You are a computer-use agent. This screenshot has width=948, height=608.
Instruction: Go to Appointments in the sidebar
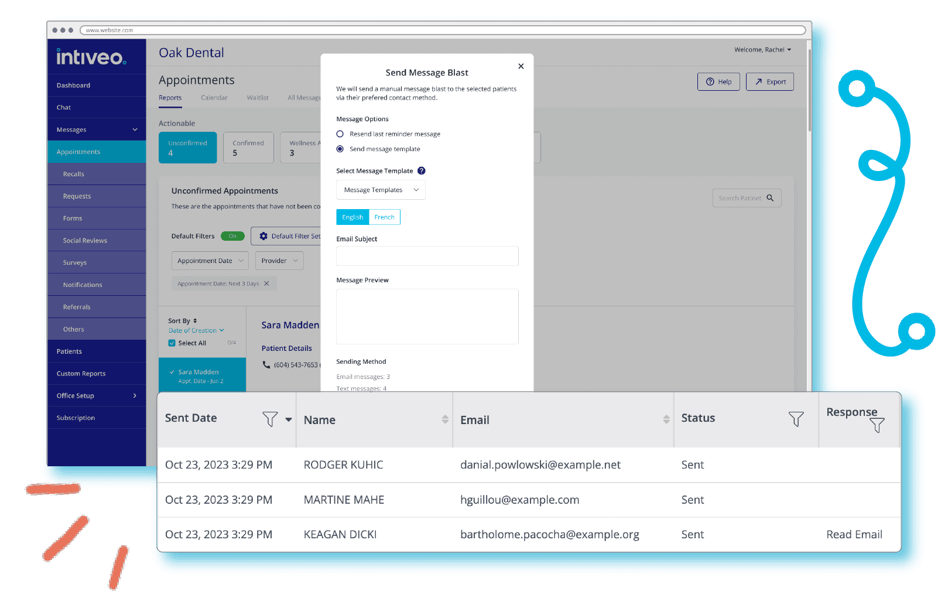click(x=97, y=152)
